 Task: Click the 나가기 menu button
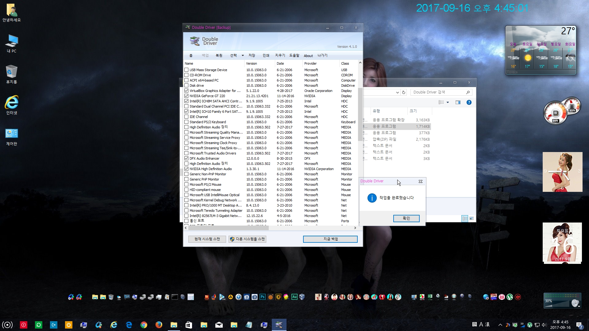[322, 55]
